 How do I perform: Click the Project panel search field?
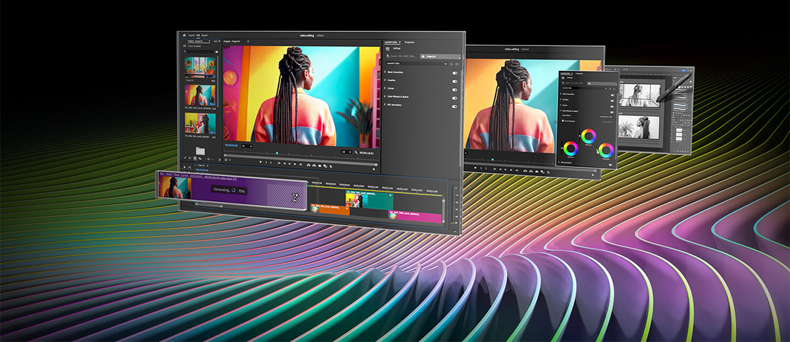[199, 52]
